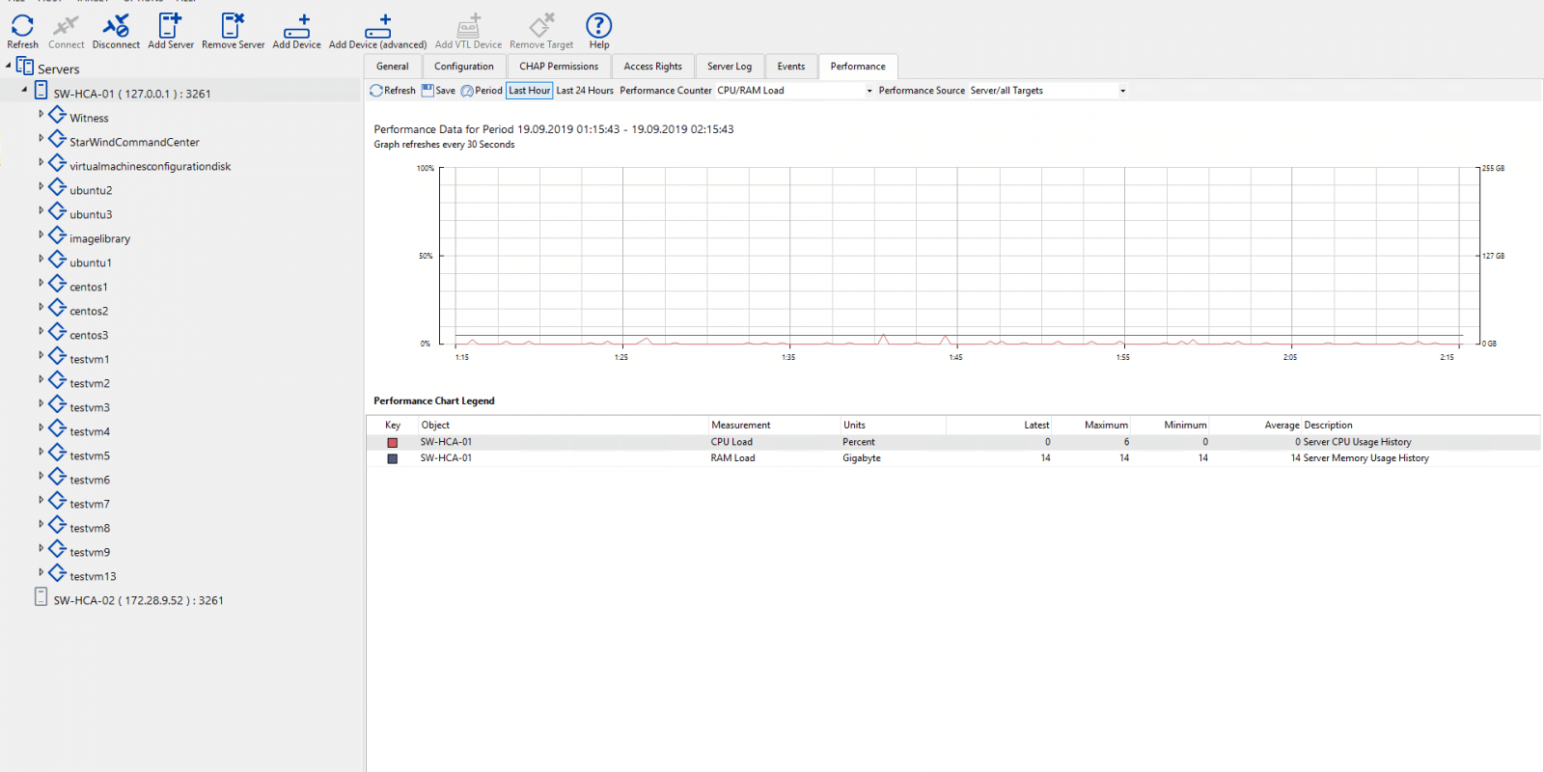
Task: Click the SW-HCA-02 server icon
Action: click(x=41, y=597)
